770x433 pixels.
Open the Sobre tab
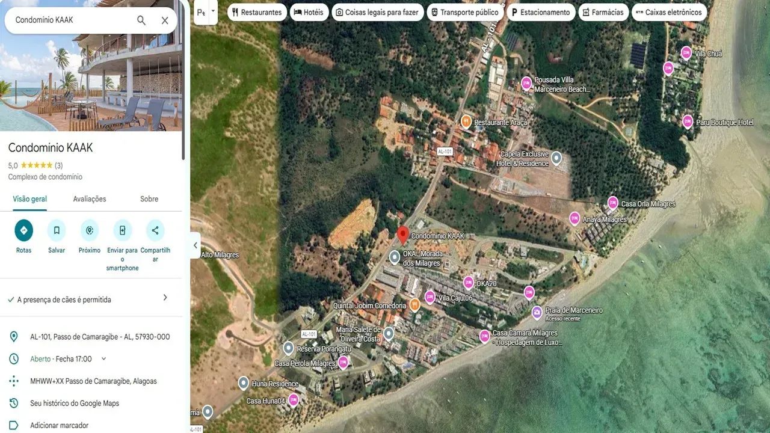click(x=149, y=199)
